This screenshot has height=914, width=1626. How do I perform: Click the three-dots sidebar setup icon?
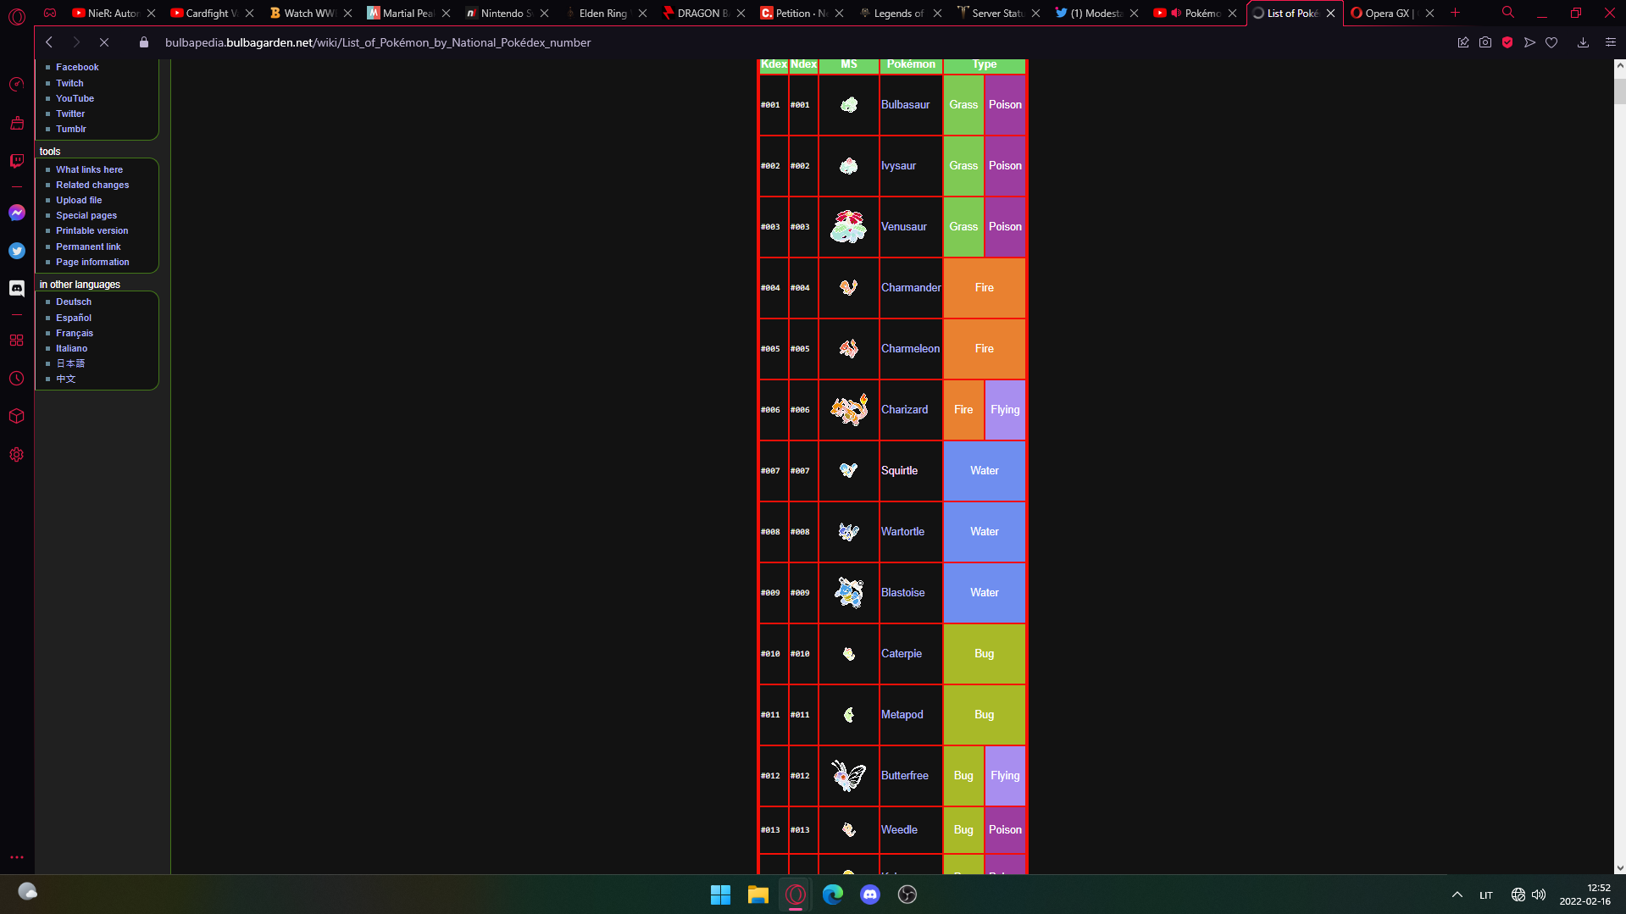coord(16,857)
